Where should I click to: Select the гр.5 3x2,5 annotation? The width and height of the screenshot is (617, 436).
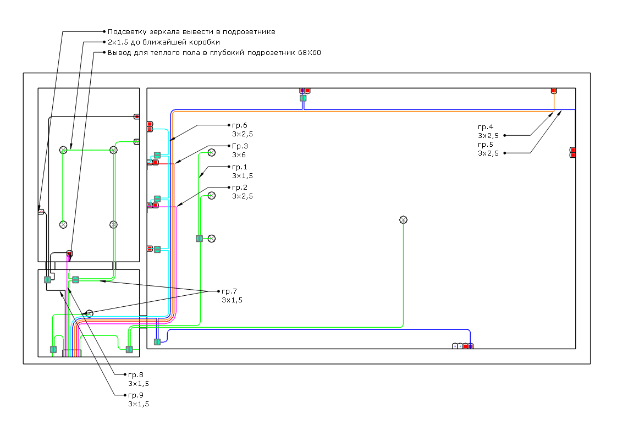click(x=488, y=149)
